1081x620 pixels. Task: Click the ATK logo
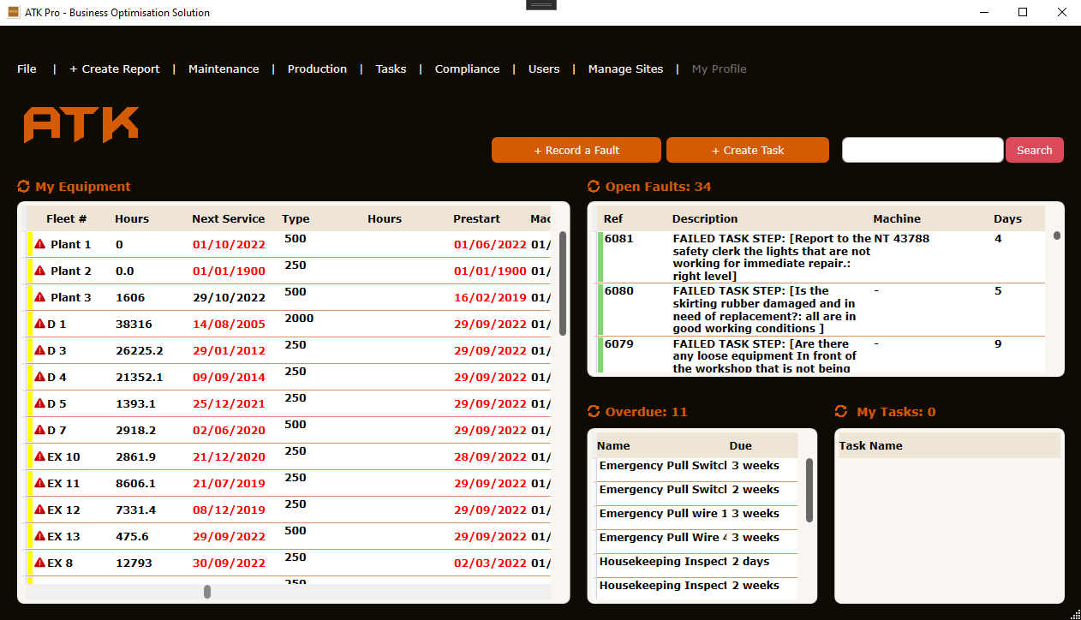(x=81, y=125)
